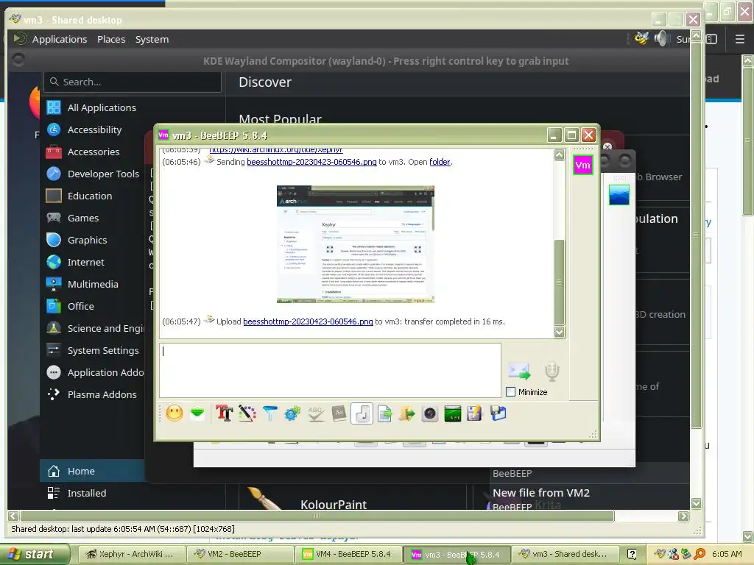
Task: Click the blue floppy disks save icon
Action: 498,413
